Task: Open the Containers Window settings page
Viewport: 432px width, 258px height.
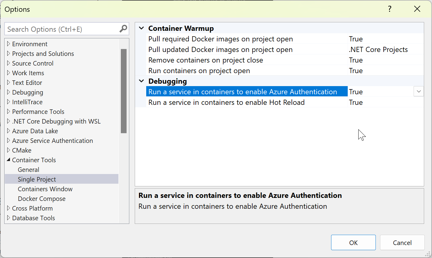Action: [x=45, y=189]
